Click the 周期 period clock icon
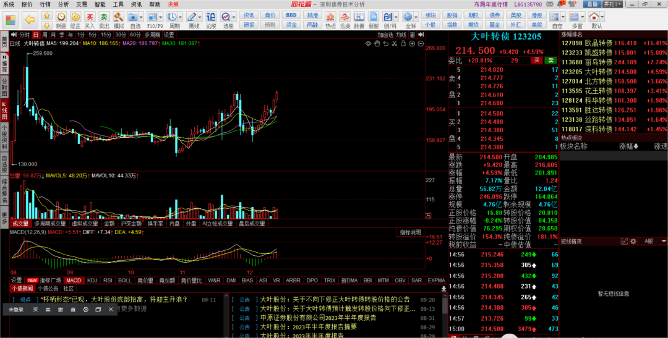Image resolution: width=668 pixels, height=338 pixels. coord(172,17)
